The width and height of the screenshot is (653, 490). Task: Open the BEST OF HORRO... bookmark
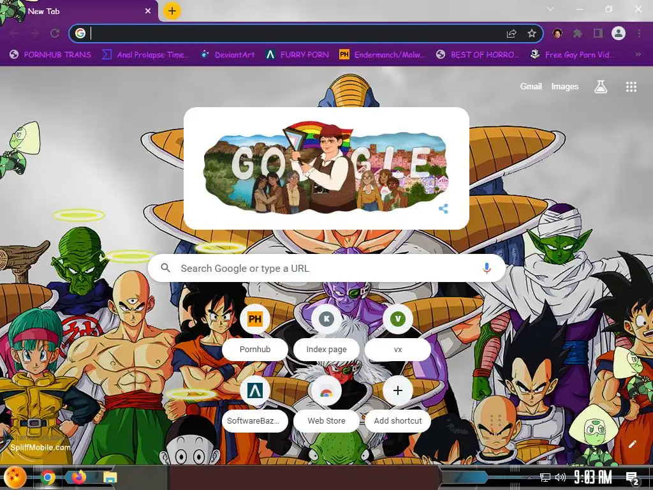click(478, 55)
